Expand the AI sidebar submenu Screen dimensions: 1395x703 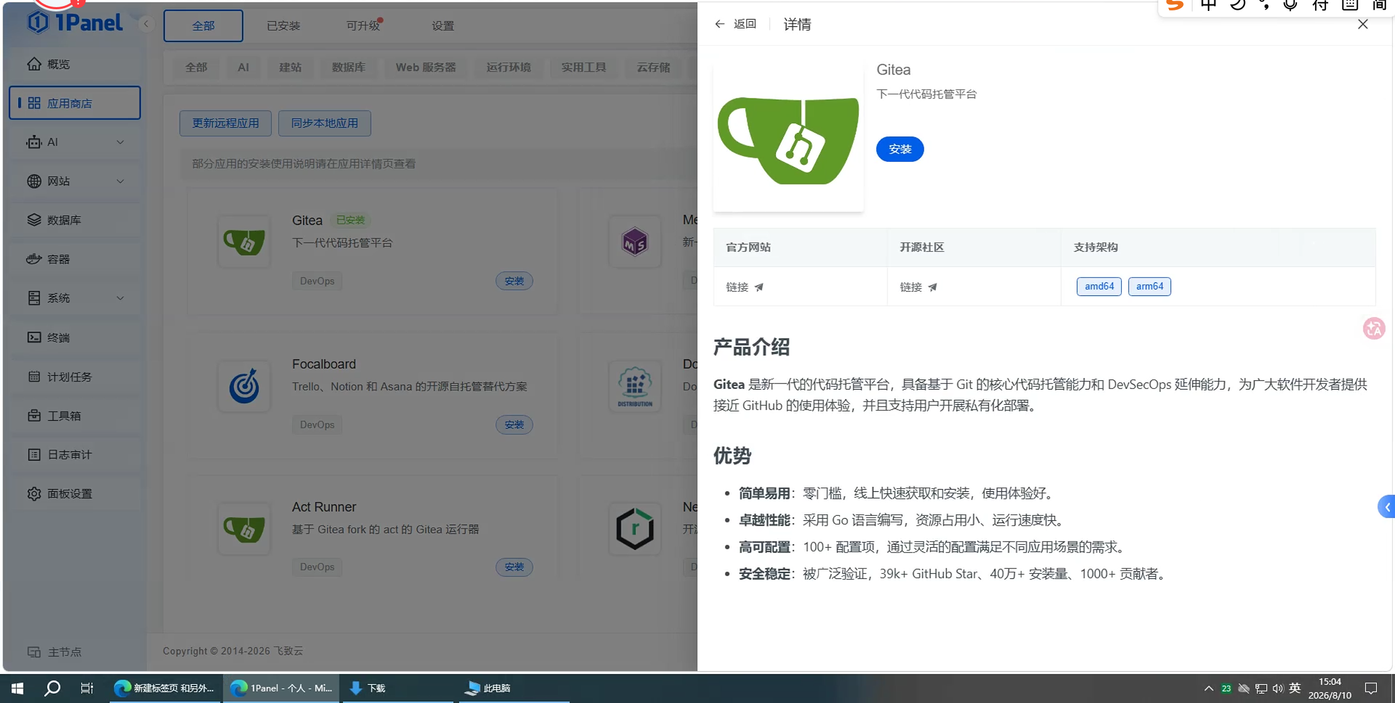pos(74,142)
